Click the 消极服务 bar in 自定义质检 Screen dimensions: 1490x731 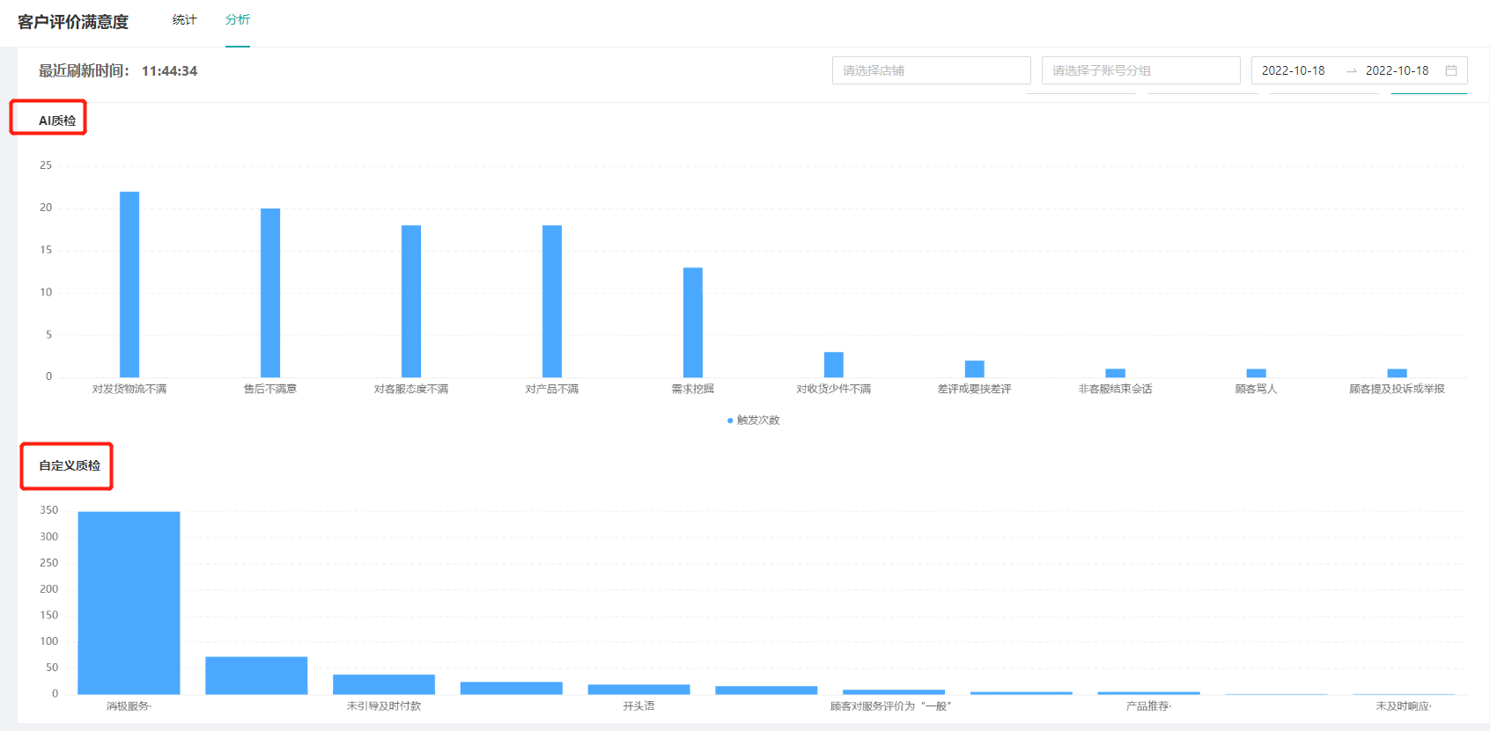129,603
